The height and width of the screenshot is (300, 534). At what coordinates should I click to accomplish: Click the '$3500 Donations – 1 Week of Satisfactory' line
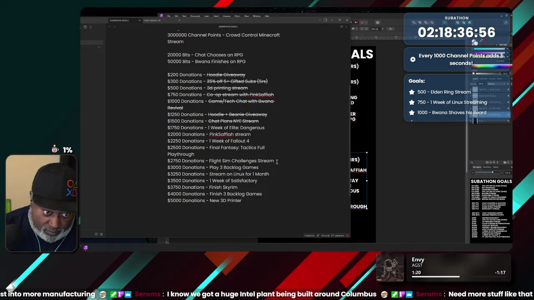(x=212, y=180)
